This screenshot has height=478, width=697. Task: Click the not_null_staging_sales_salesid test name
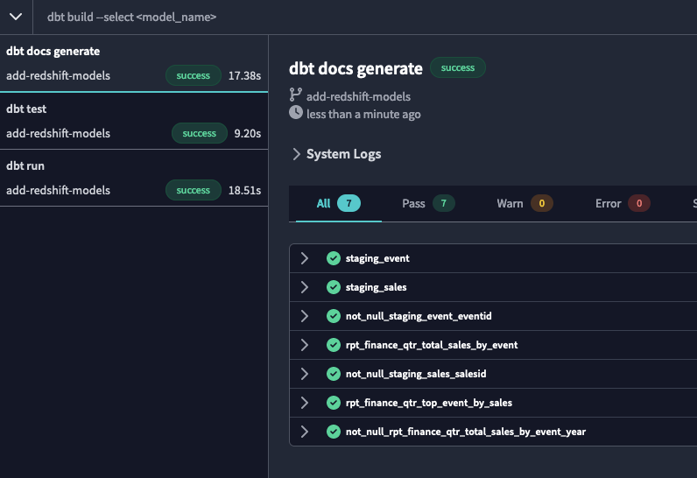click(x=416, y=374)
